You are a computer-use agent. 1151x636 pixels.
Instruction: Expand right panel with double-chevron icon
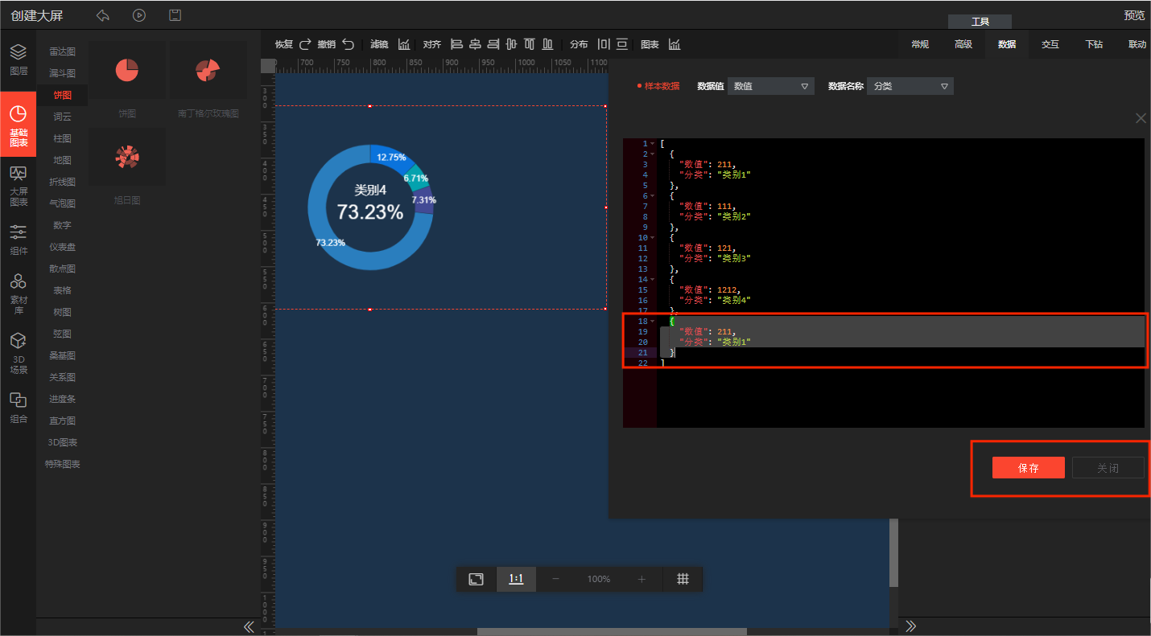[911, 626]
